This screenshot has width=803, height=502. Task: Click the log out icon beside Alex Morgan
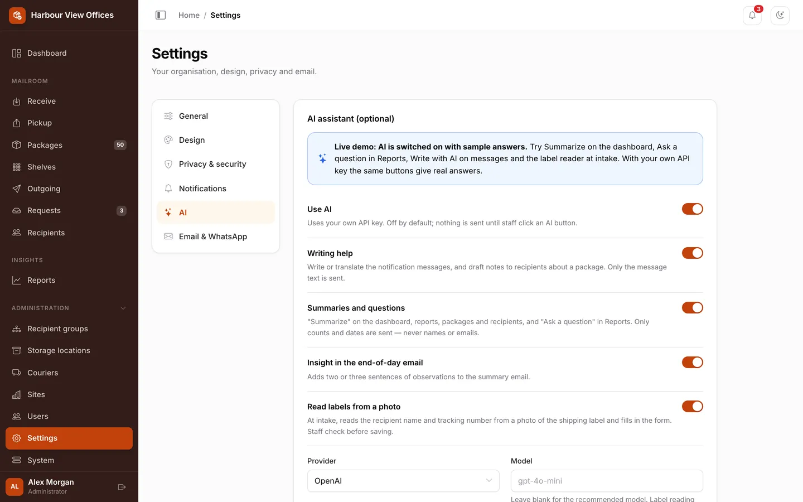pyautogui.click(x=122, y=487)
